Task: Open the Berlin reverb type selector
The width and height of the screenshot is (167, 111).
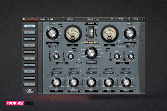Action: tap(126, 72)
